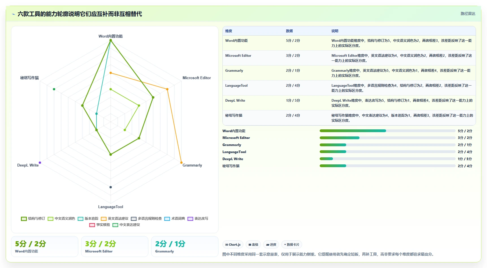Click the DeepL Write radar axis label

(28, 165)
